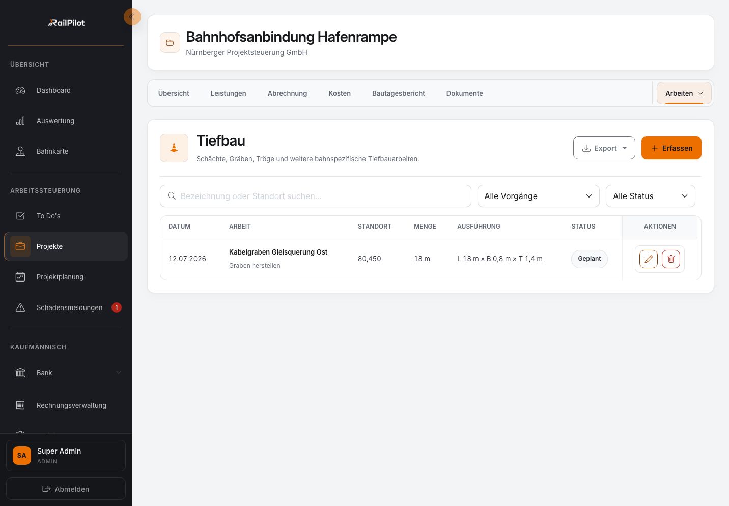This screenshot has width=729, height=506.
Task: Click the Standort value 80,450
Action: point(370,259)
